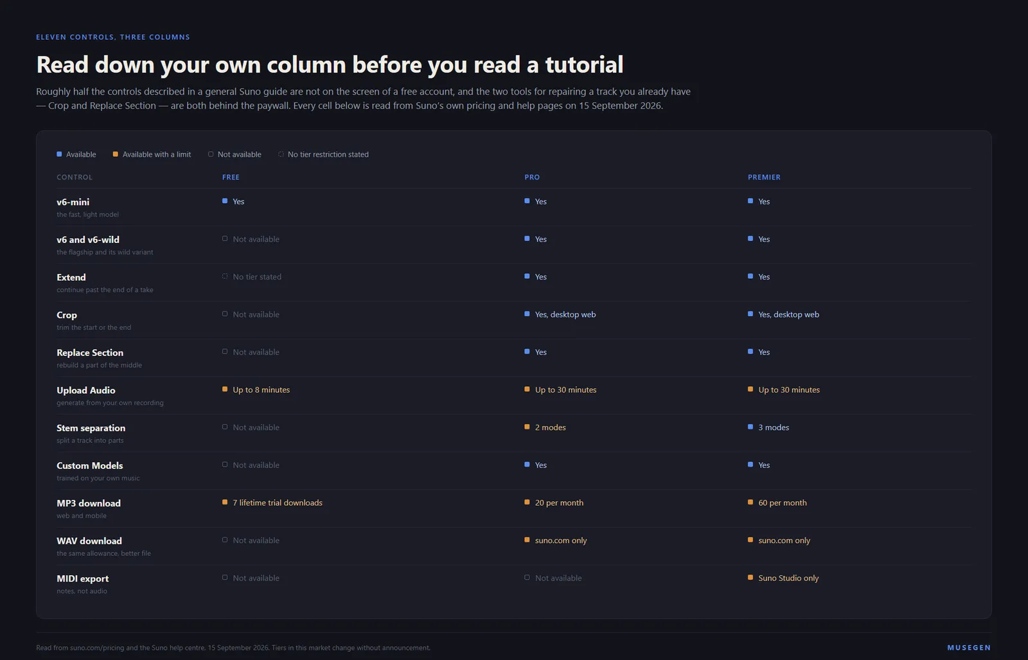Select the '2 modes' Stem separation cell
1028x660 pixels.
(545, 427)
